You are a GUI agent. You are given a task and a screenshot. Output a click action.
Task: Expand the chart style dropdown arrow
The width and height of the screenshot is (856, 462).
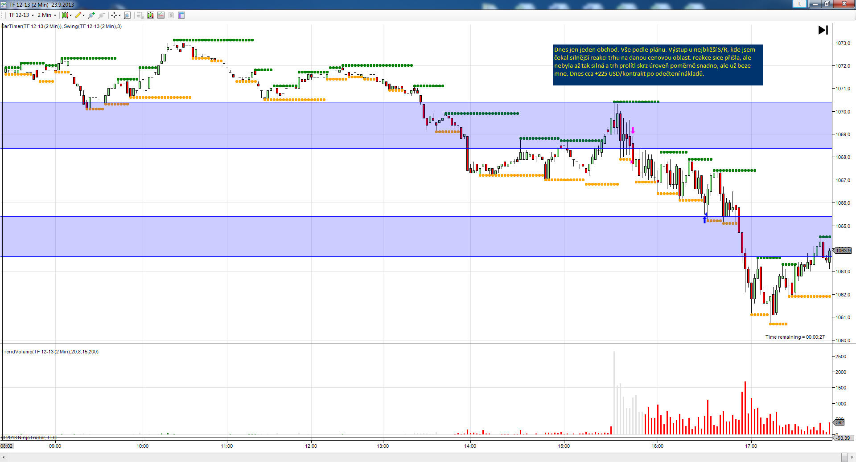[x=71, y=15]
